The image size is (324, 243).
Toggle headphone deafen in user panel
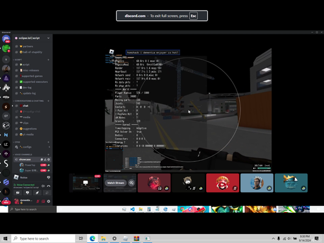click(x=43, y=202)
